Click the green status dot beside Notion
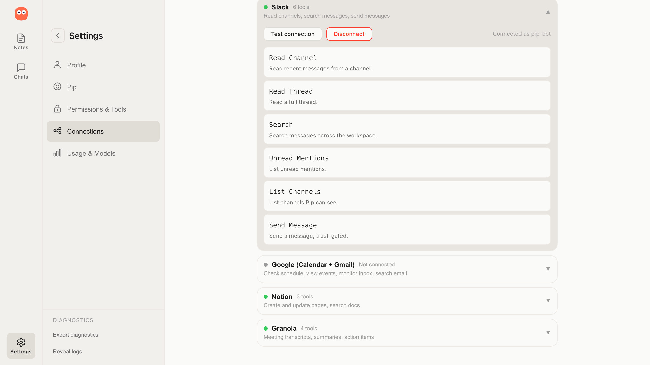Viewport: 650px width, 365px height. (x=266, y=297)
